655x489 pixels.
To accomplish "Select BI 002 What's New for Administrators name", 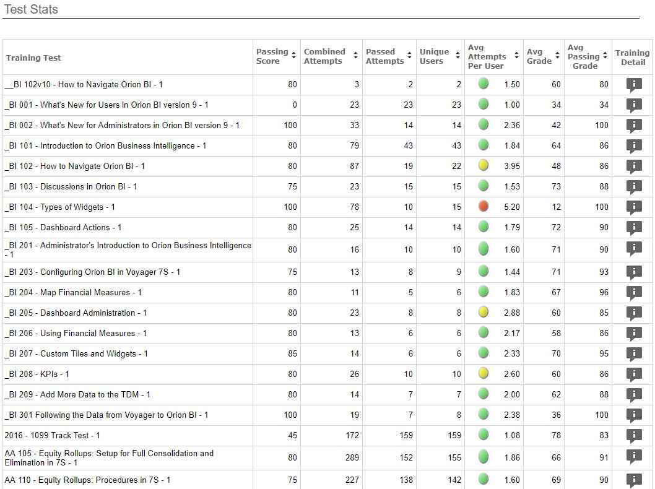I will point(122,125).
